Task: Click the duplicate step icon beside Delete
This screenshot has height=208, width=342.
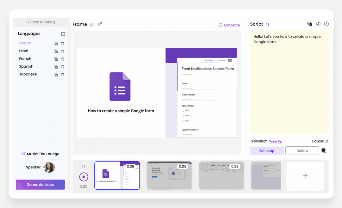Action: (324, 150)
